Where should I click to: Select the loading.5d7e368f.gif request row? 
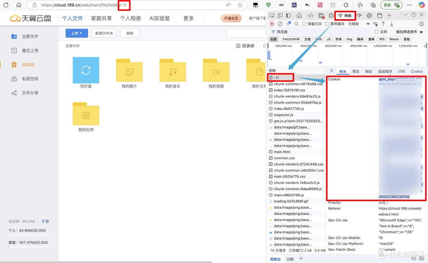pyautogui.click(x=296, y=201)
